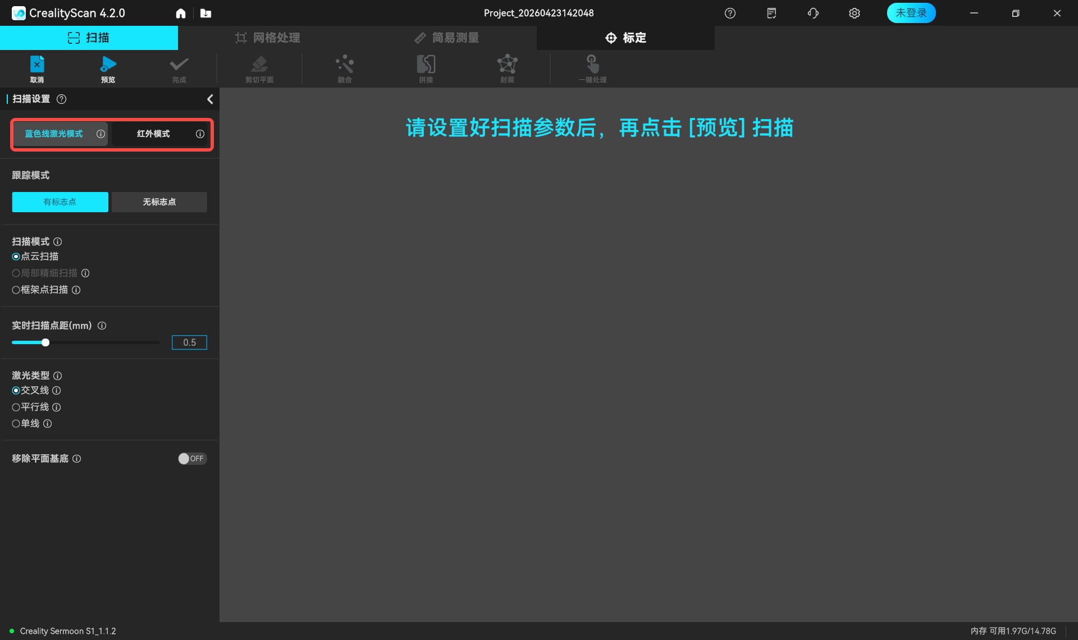The image size is (1078, 640).
Task: Collapse the 扫描设置 panel chevron
Action: [x=210, y=99]
